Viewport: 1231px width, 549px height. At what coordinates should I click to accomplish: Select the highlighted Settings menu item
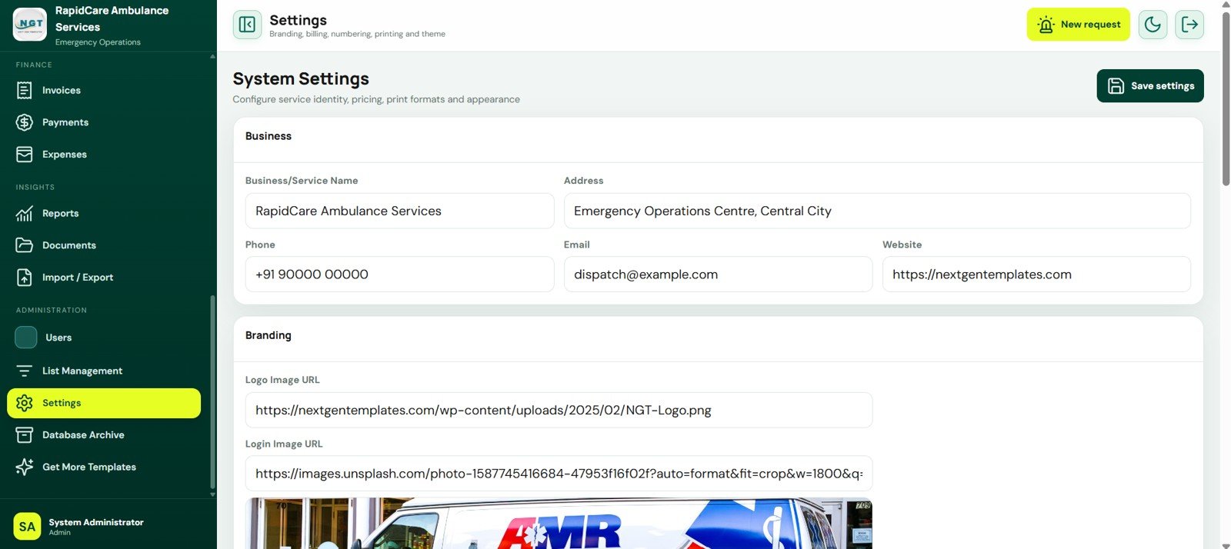tap(104, 403)
